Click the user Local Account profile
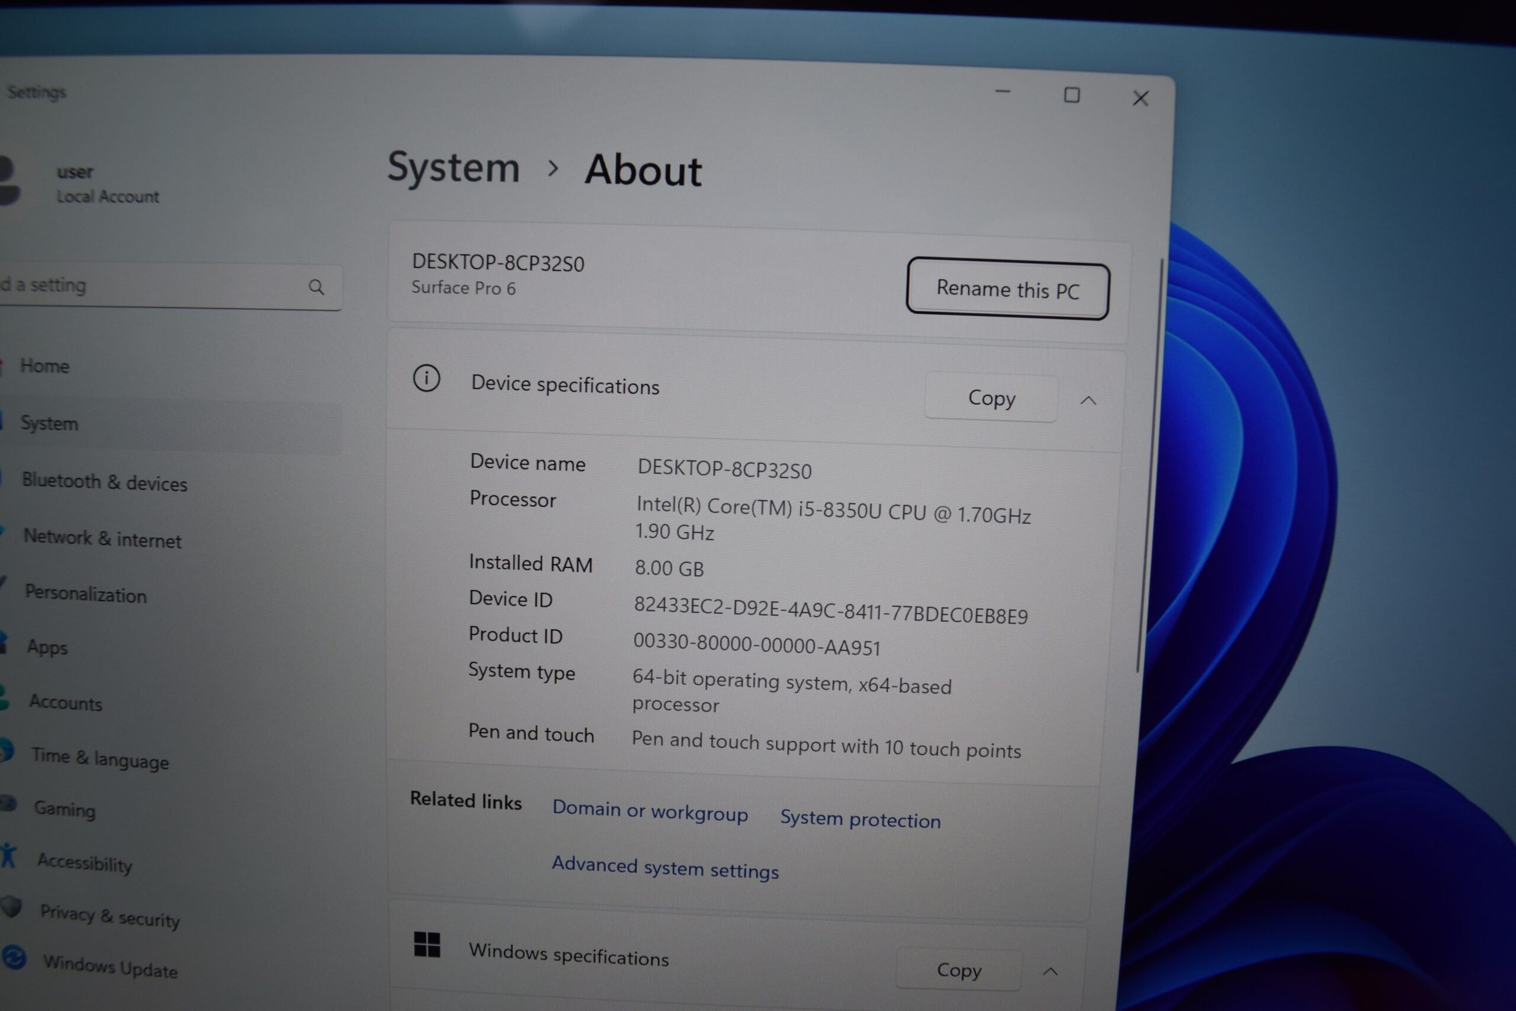Viewport: 1516px width, 1011px height. (x=81, y=183)
